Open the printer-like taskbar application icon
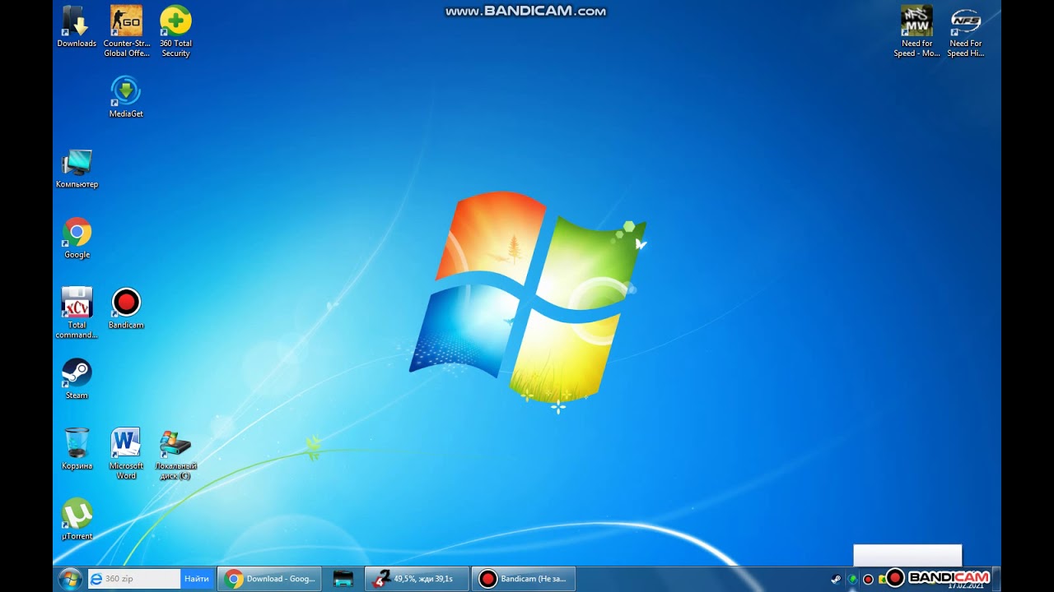This screenshot has width=1054, height=592. tap(343, 579)
